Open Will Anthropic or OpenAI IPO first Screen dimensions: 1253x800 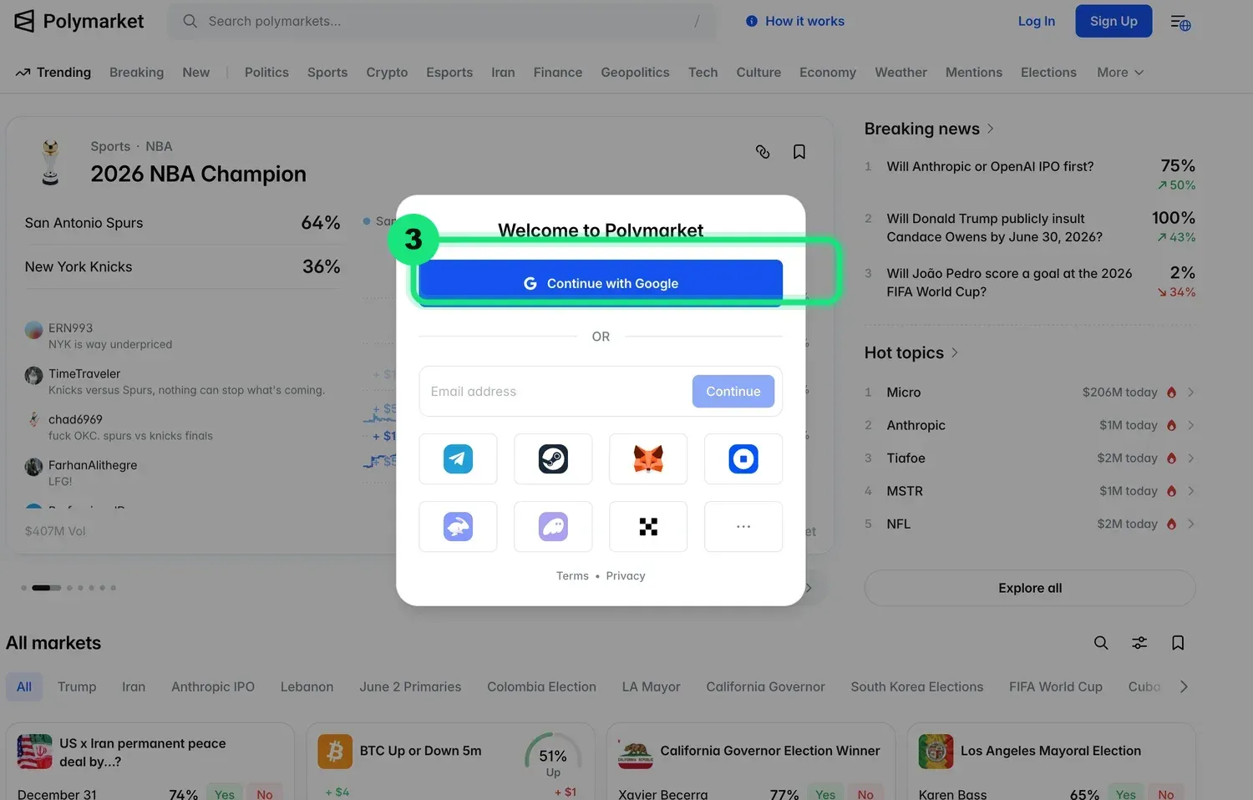tap(990, 166)
